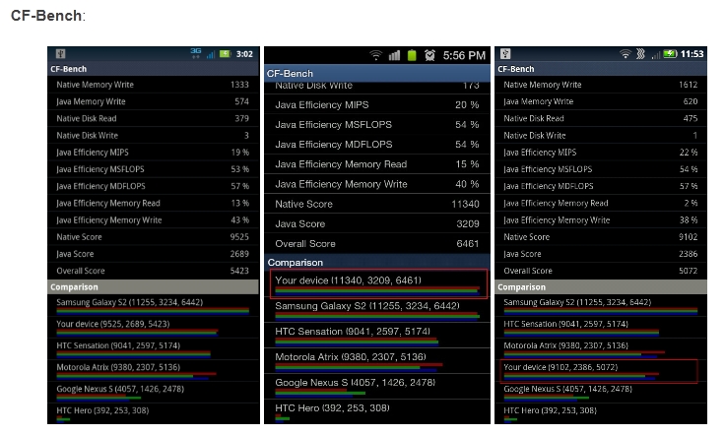Image resolution: width=725 pixels, height=435 pixels.
Task: Tap the charging battery icon beside 11:53
Action: point(671,54)
